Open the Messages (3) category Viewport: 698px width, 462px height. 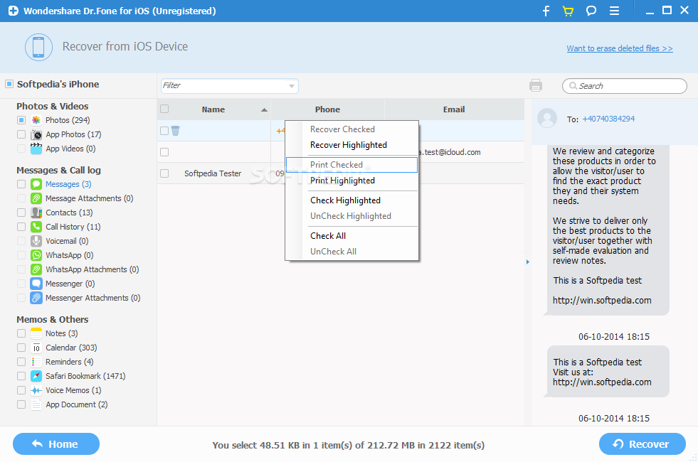click(x=68, y=184)
